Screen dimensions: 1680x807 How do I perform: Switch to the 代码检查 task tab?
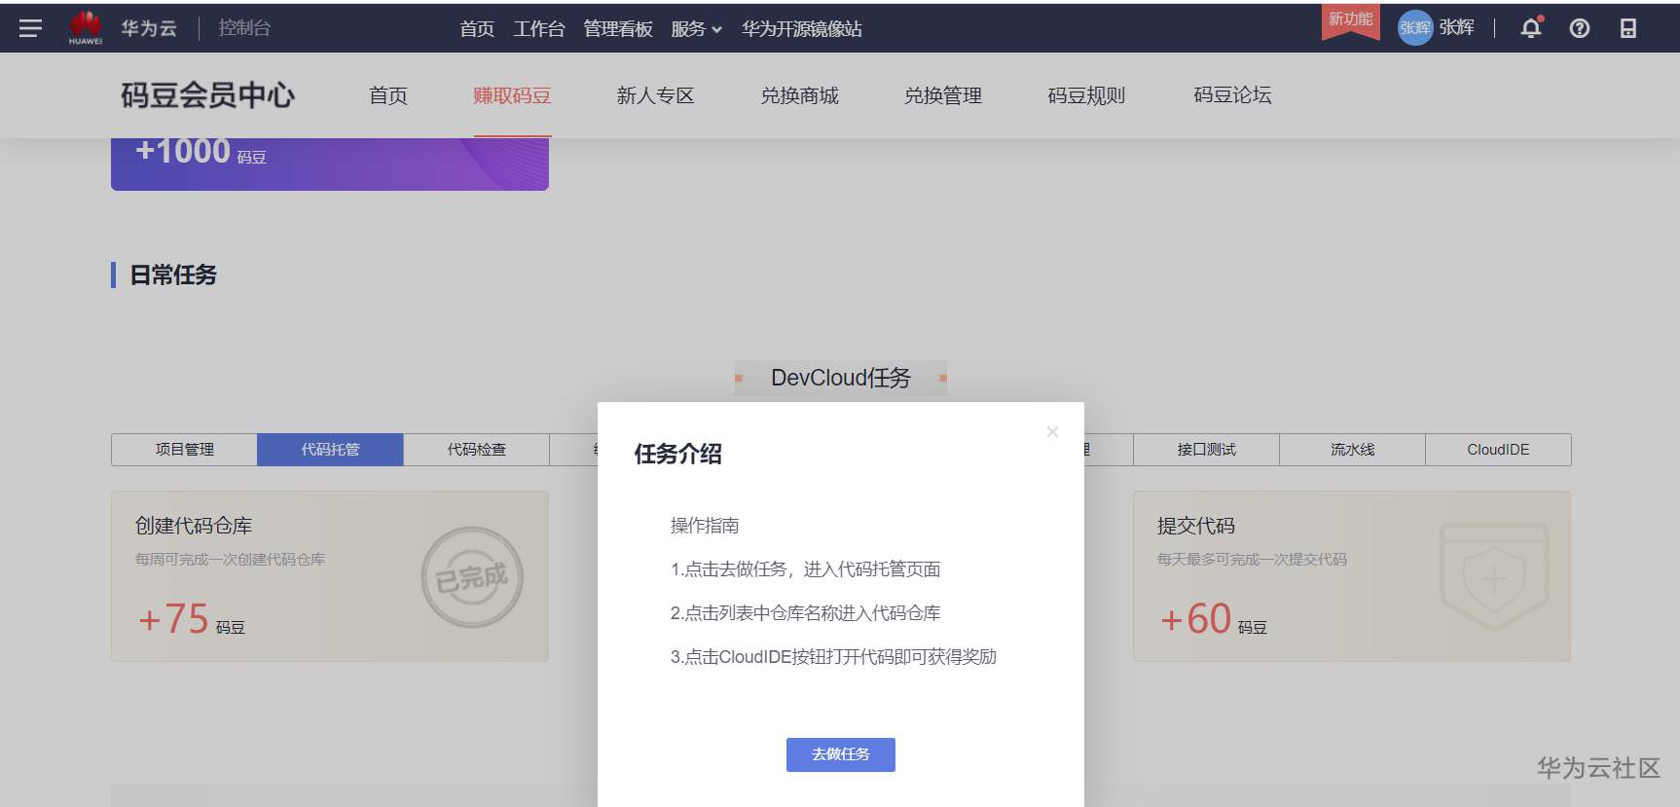(x=476, y=450)
